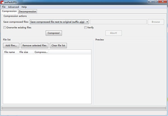This screenshot has height=116, width=168.
Task: Close the wxPackJPG window
Action: pyautogui.click(x=163, y=1)
